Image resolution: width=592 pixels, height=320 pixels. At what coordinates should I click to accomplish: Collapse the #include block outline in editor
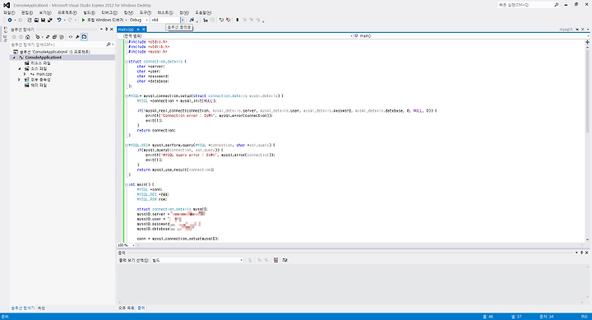126,42
